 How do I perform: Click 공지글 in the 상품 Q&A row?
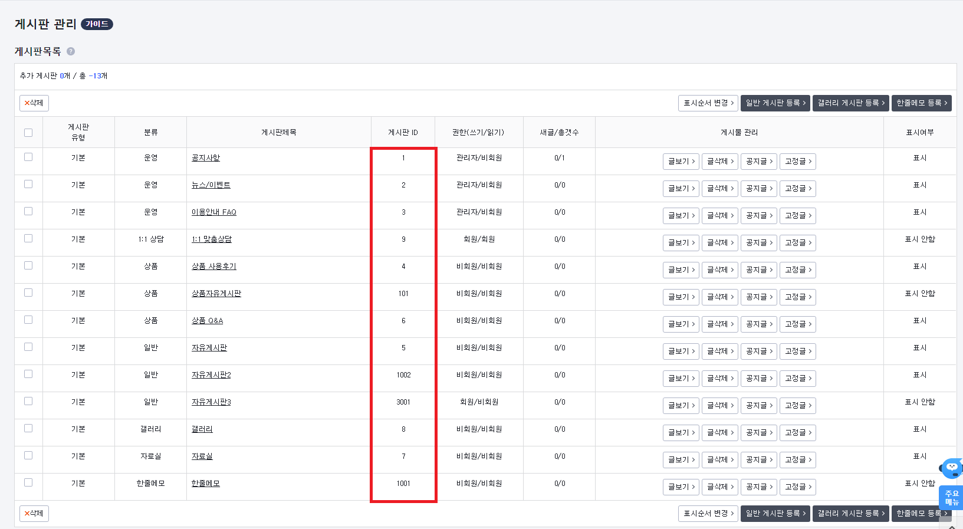pos(759,324)
